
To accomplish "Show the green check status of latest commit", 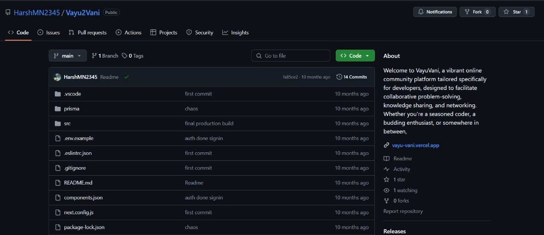I will [127, 77].
